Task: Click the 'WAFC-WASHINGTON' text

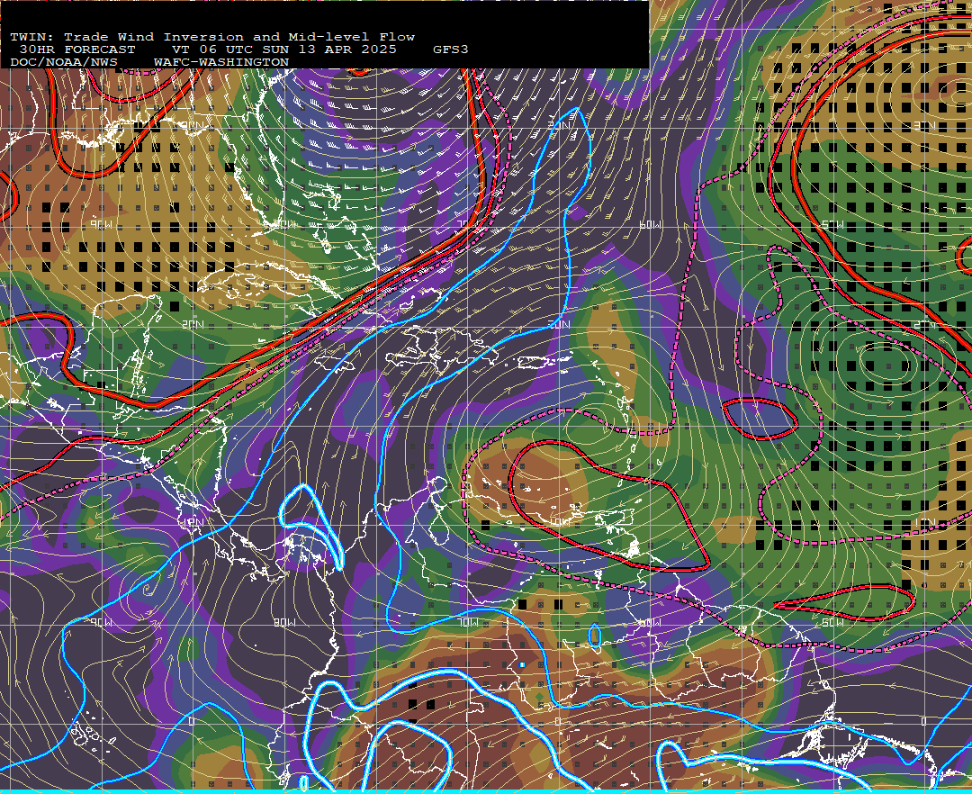Action: coord(221,62)
